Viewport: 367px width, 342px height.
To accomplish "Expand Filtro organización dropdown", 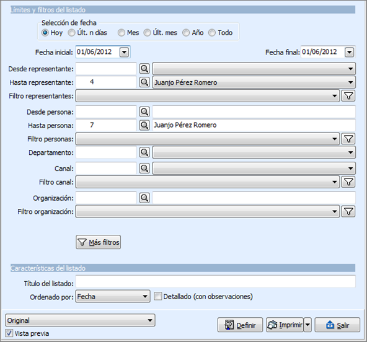I will coord(335,211).
